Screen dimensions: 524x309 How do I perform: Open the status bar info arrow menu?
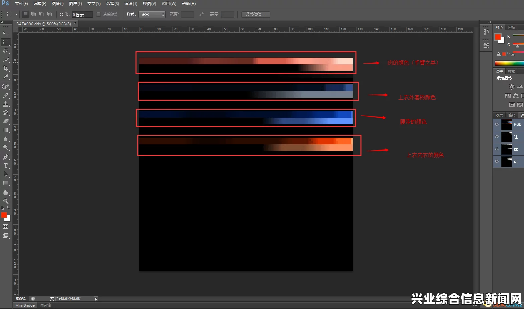point(96,299)
